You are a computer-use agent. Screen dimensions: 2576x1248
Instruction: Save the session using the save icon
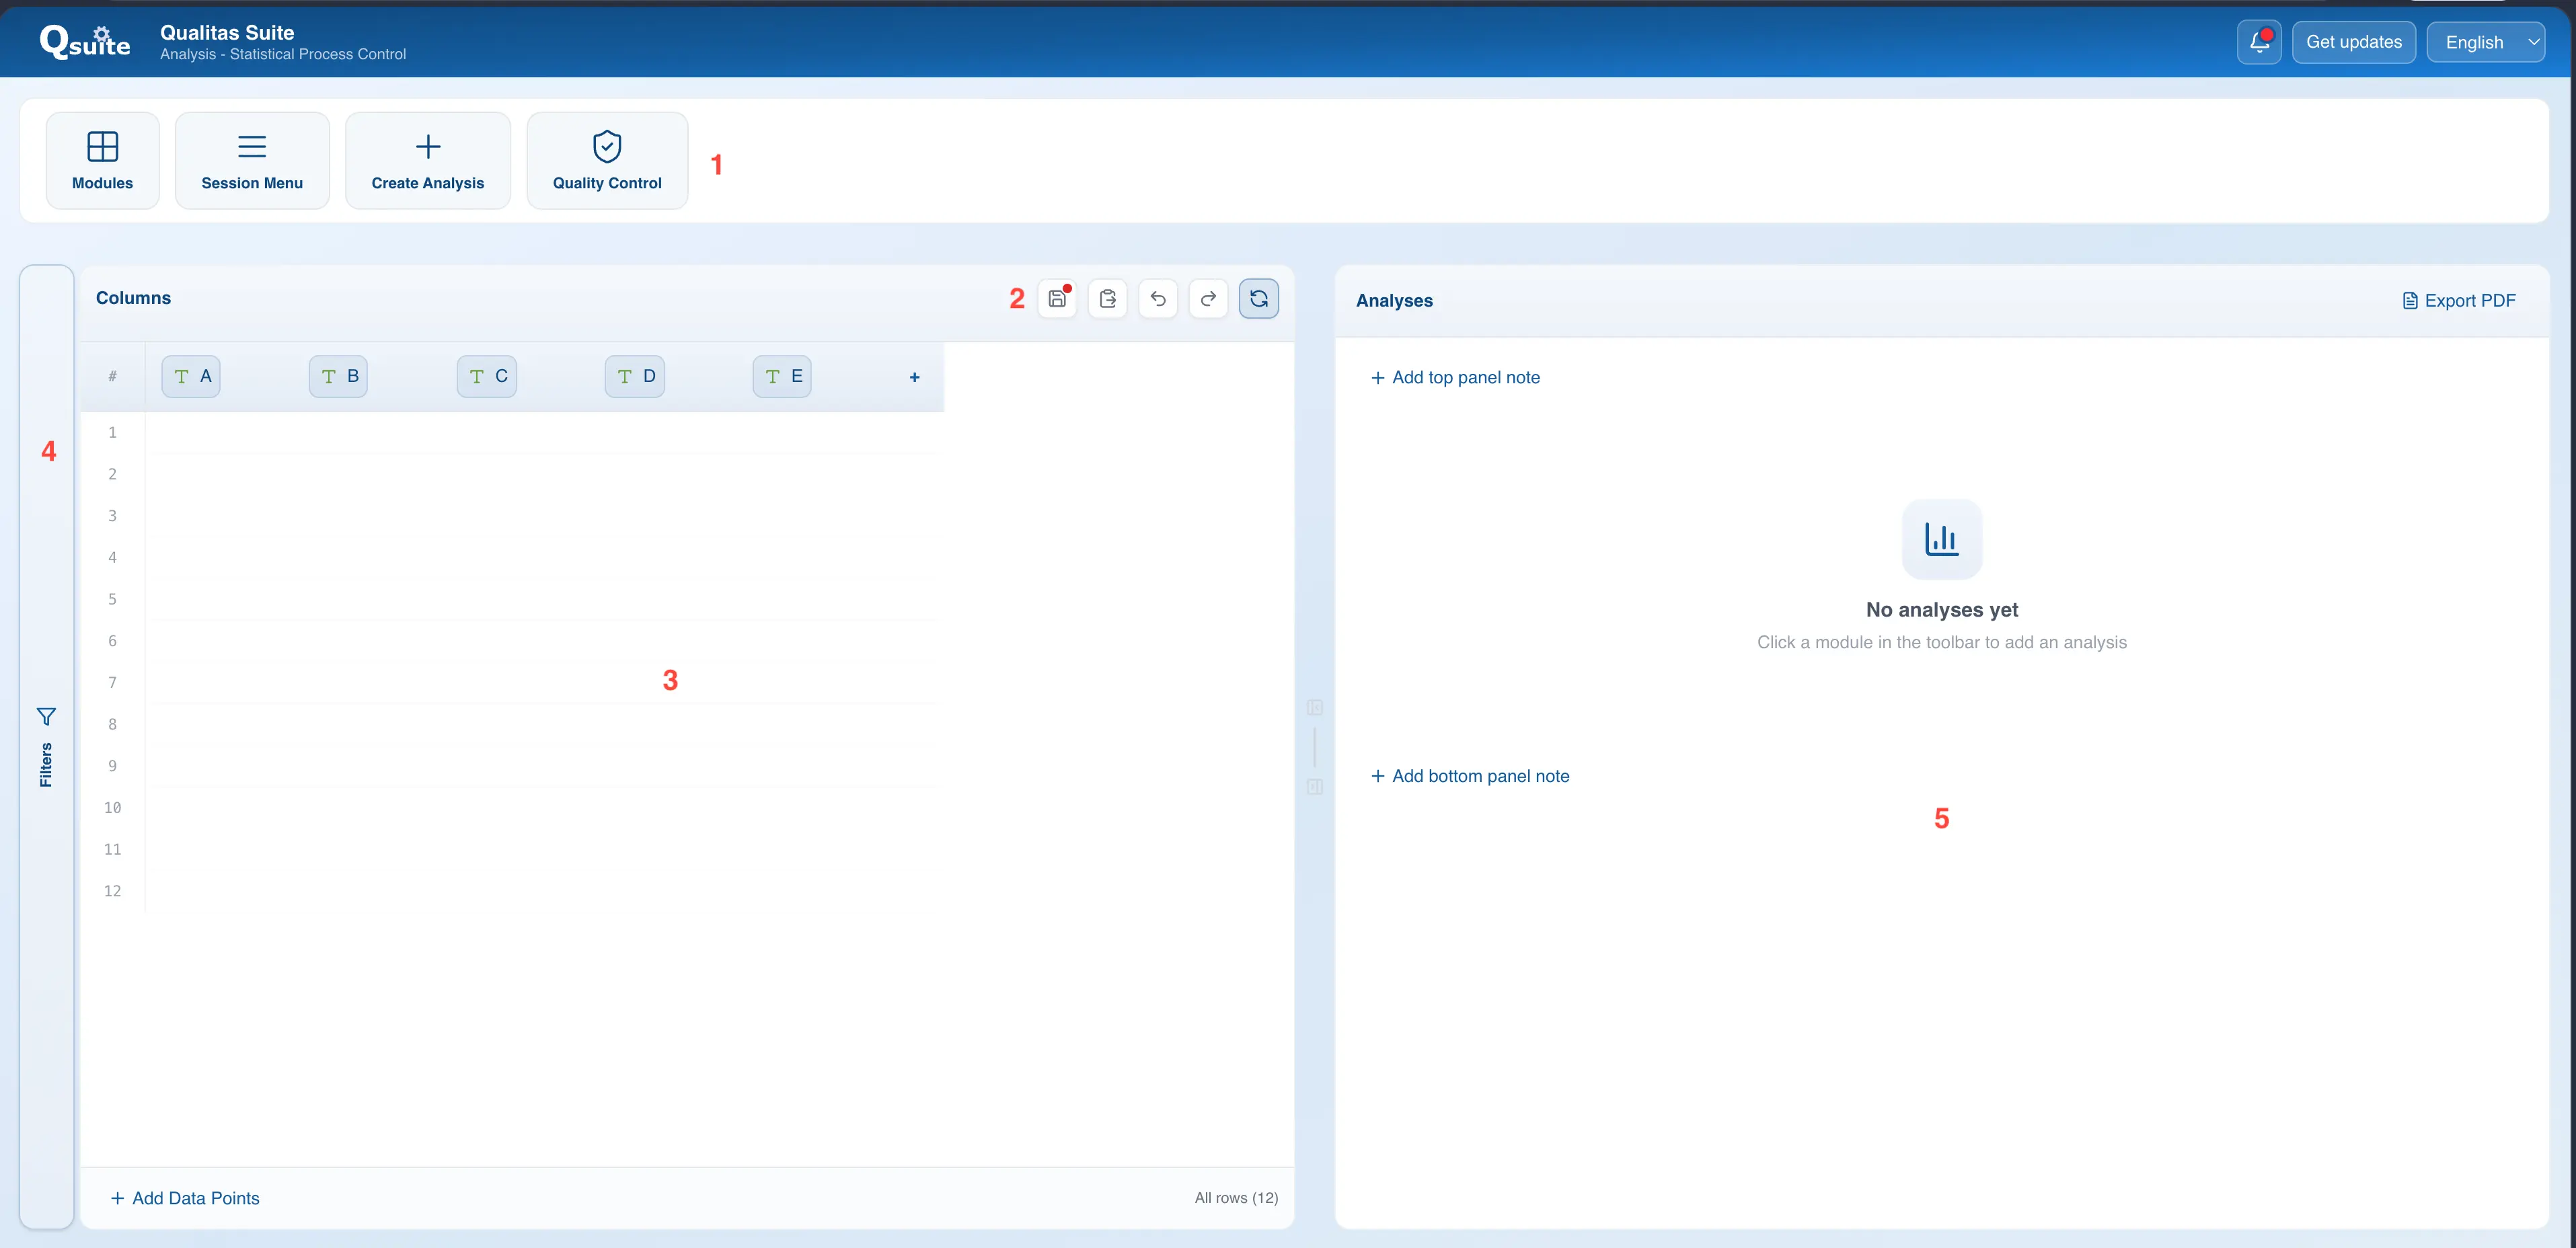click(1058, 298)
